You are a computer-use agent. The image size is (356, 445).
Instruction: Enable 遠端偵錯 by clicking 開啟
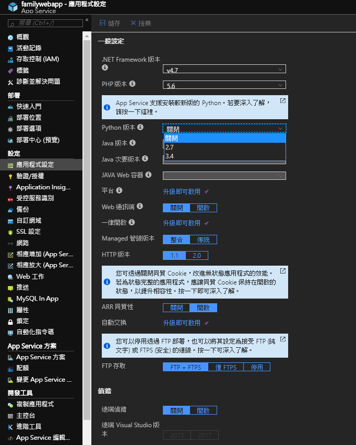204,410
